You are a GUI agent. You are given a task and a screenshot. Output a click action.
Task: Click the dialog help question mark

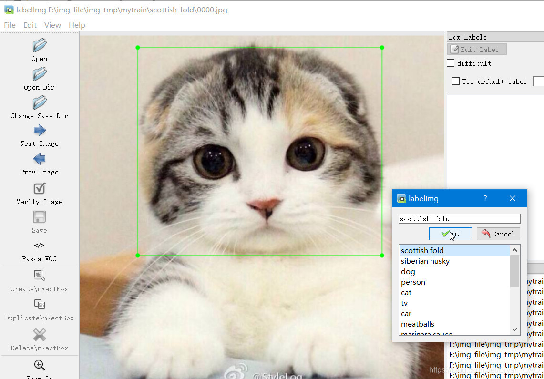point(485,198)
